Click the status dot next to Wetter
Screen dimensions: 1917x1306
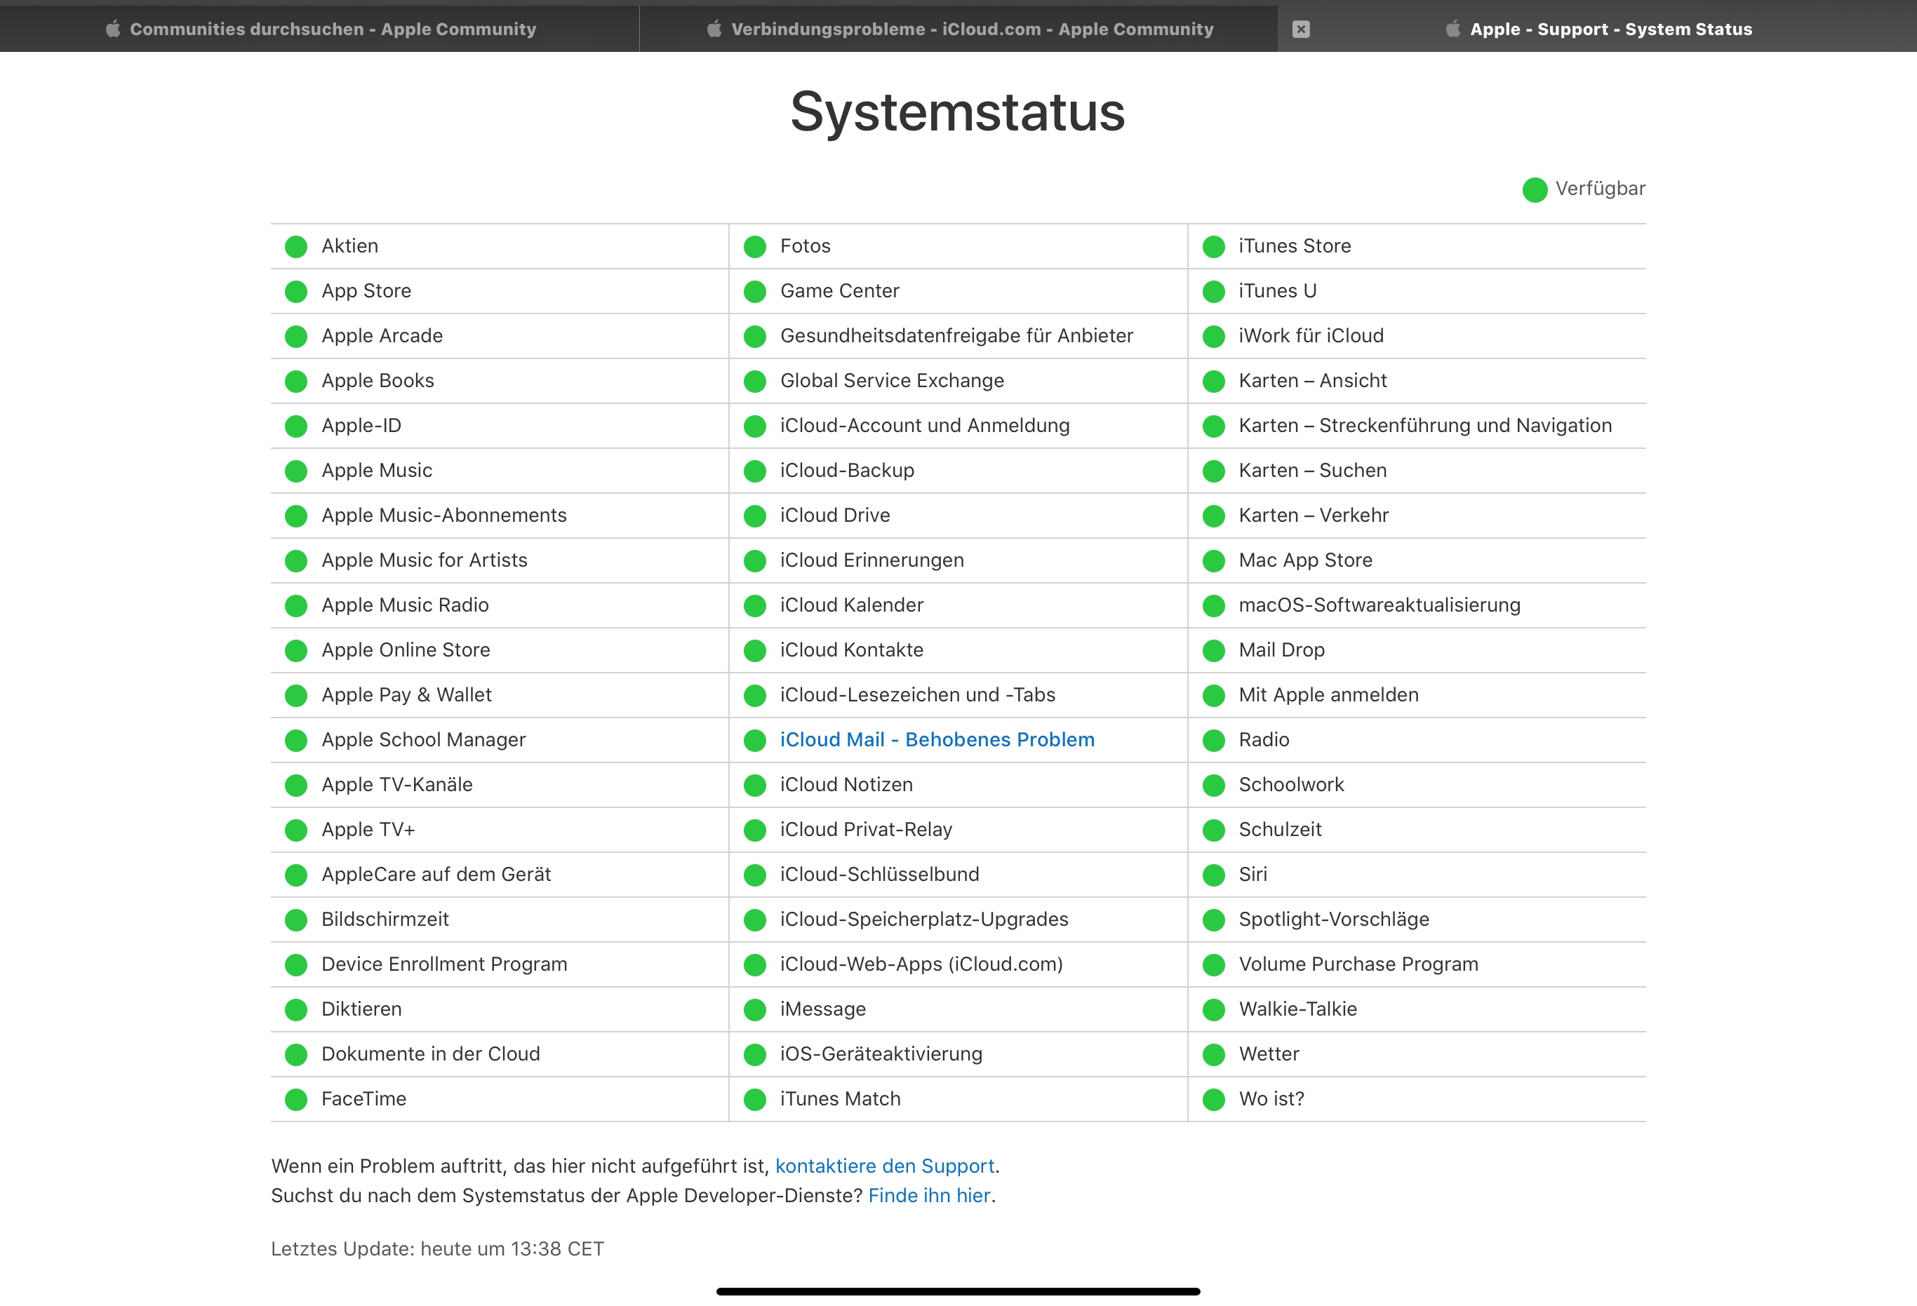coord(1213,1054)
